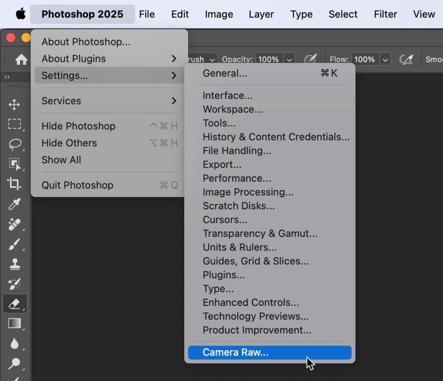Viewport: 443px width, 381px height.
Task: Select the Clone Stamp tool
Action: click(15, 264)
